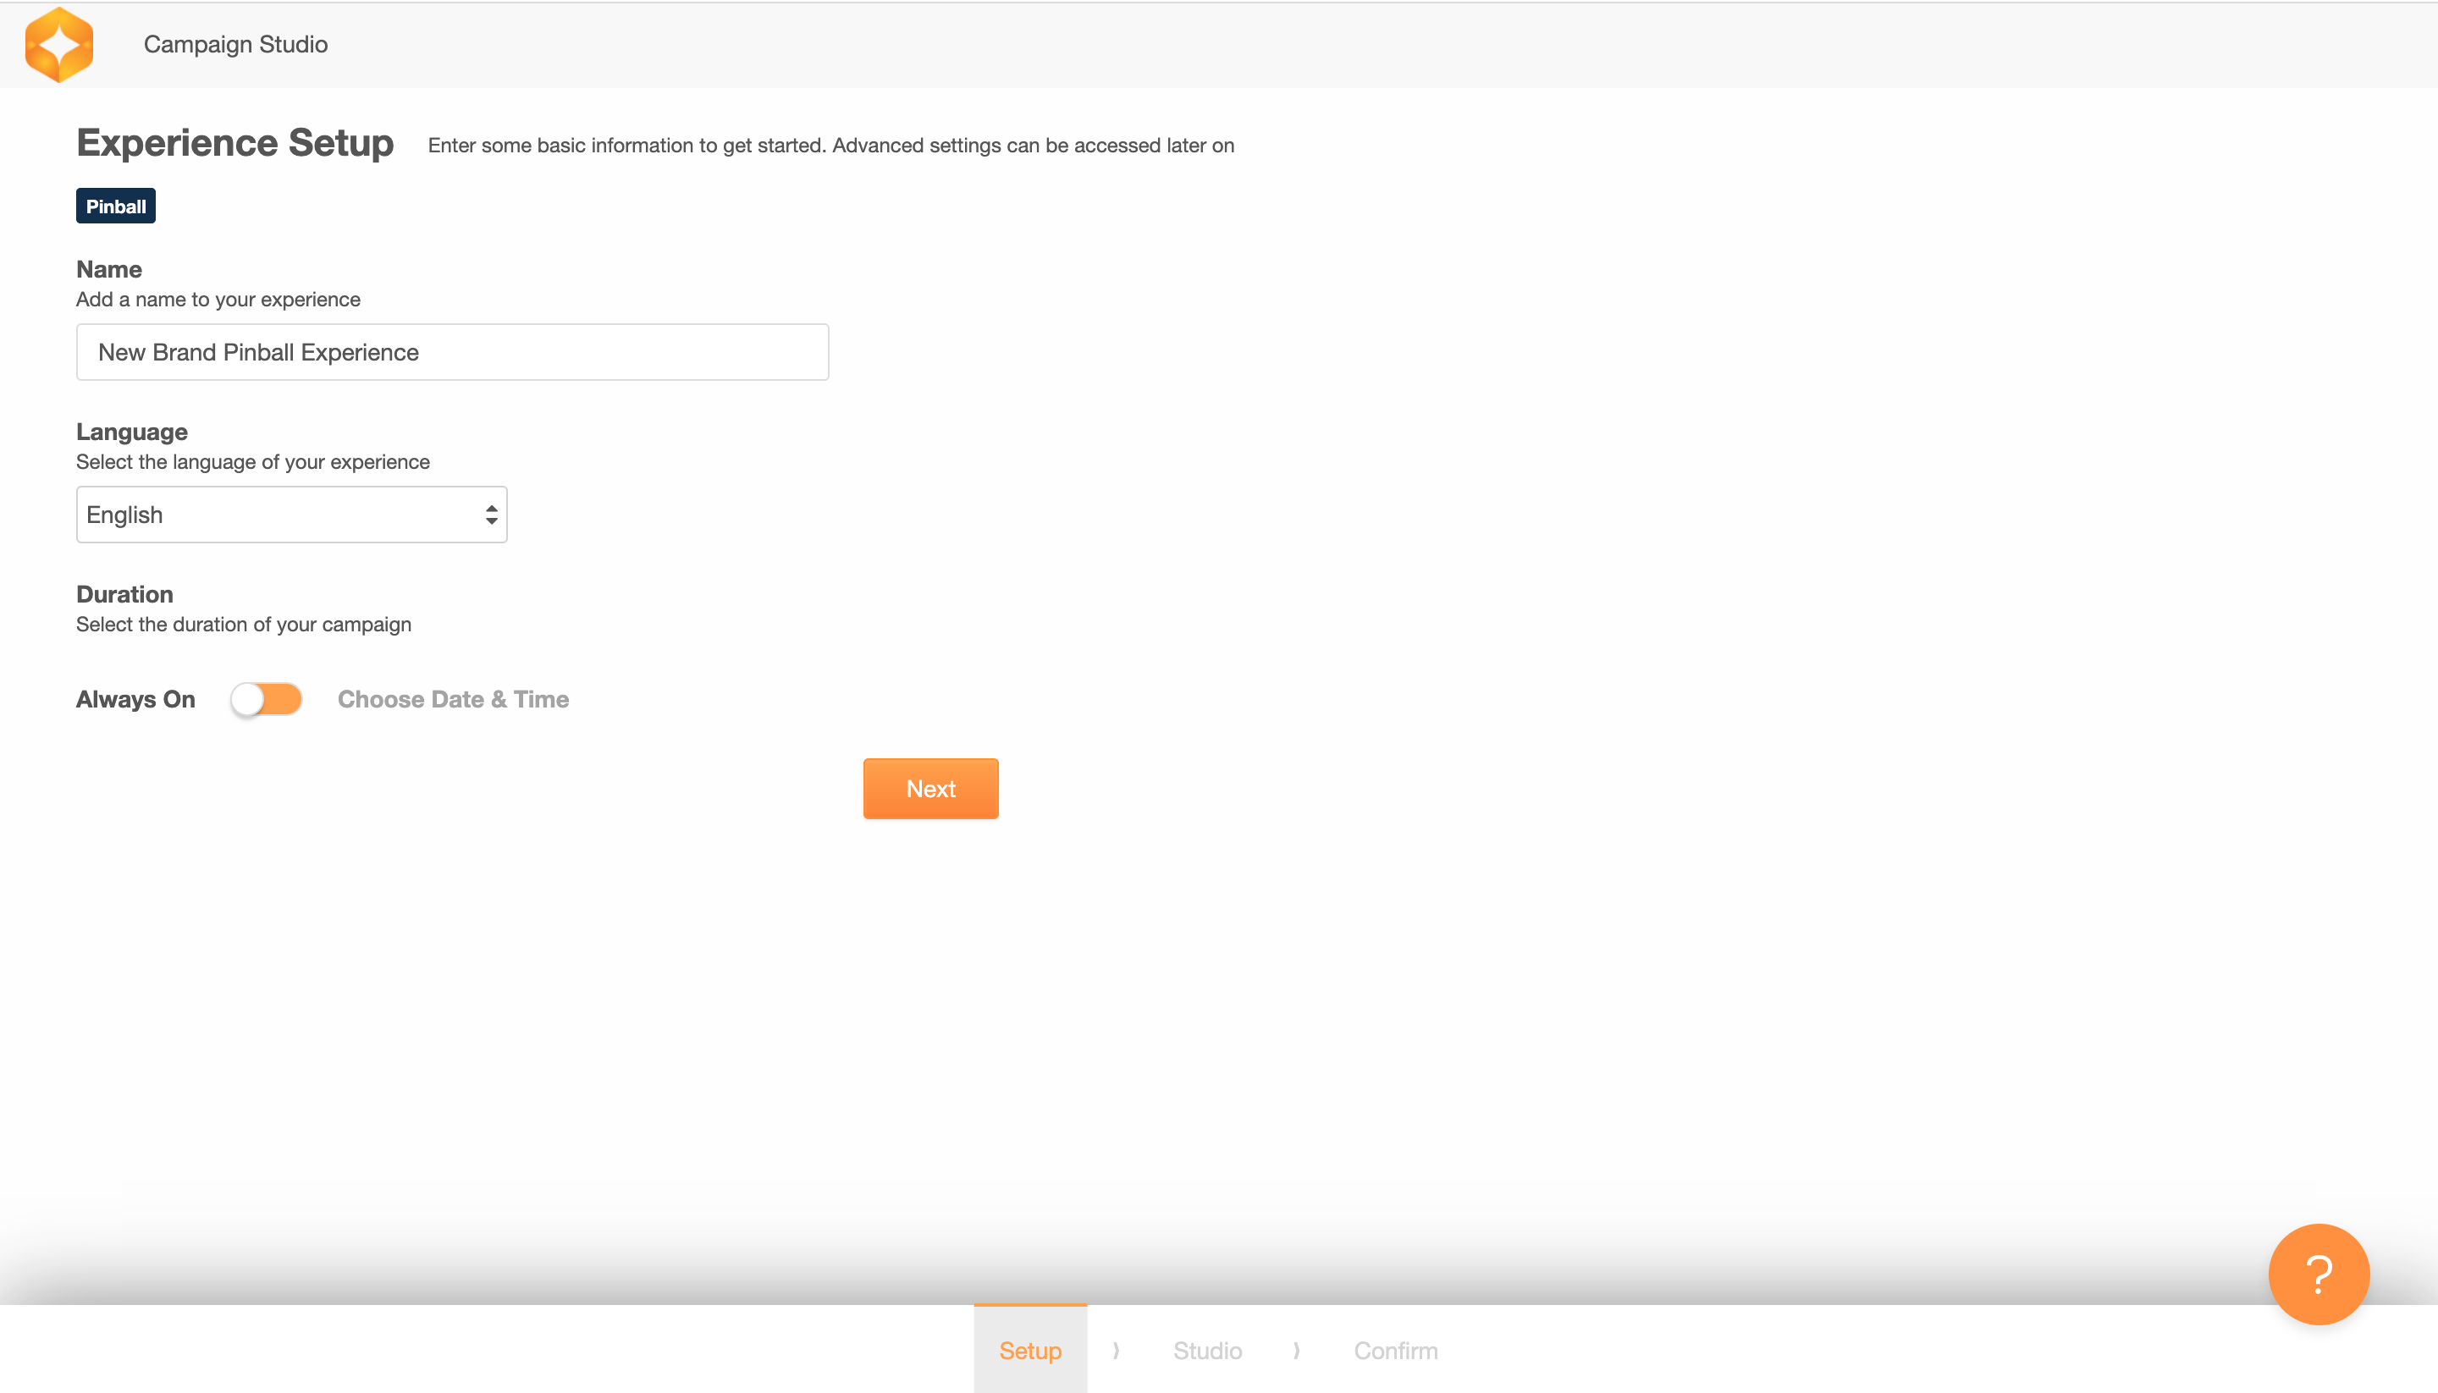Viewport: 2438px width, 1393px height.
Task: Switch to the Studio step tab
Action: (x=1206, y=1350)
